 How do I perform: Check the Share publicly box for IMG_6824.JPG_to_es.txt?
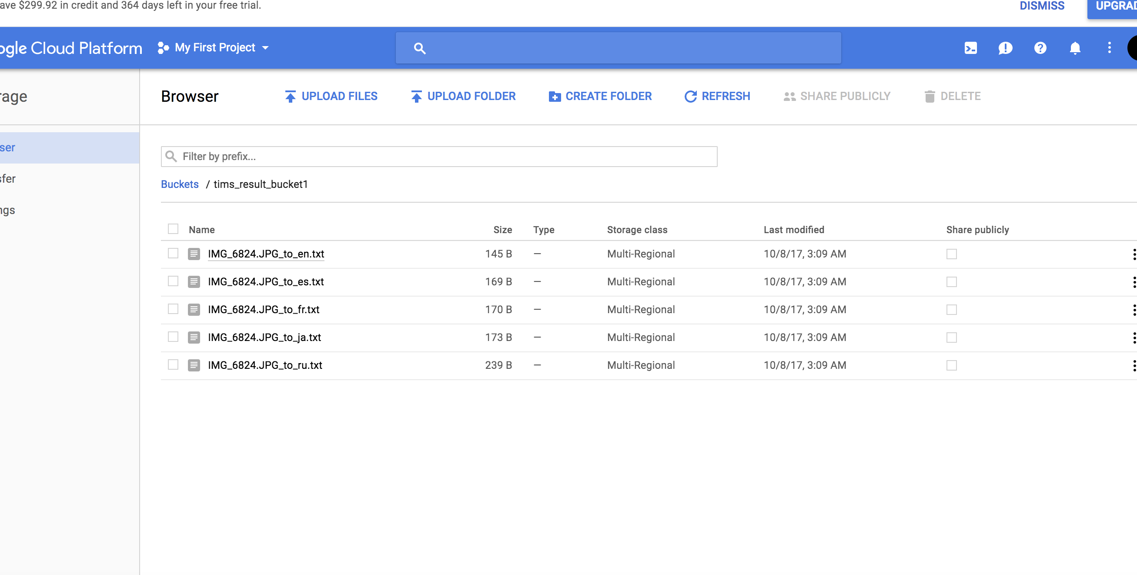coord(951,282)
